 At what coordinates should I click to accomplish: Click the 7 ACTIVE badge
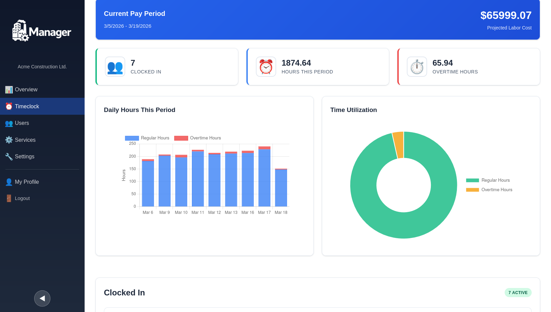click(518, 293)
